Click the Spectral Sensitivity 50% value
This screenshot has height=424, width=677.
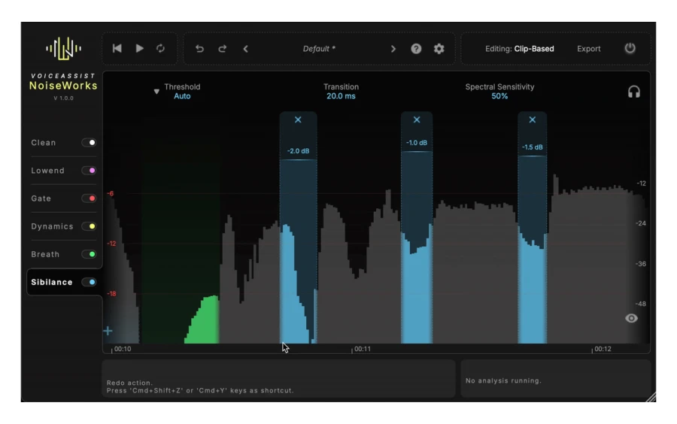point(499,96)
